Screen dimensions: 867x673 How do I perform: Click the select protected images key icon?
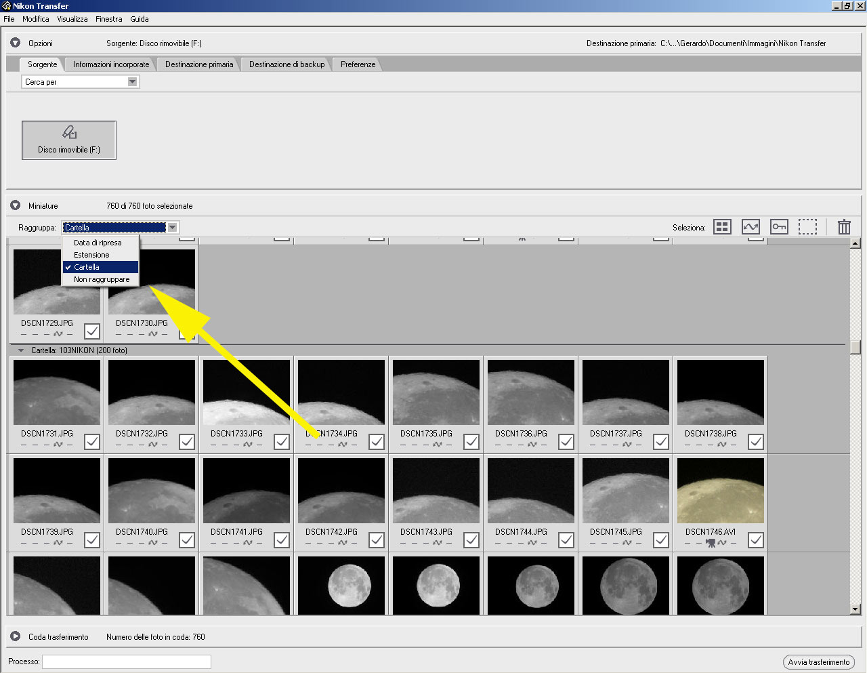point(779,227)
